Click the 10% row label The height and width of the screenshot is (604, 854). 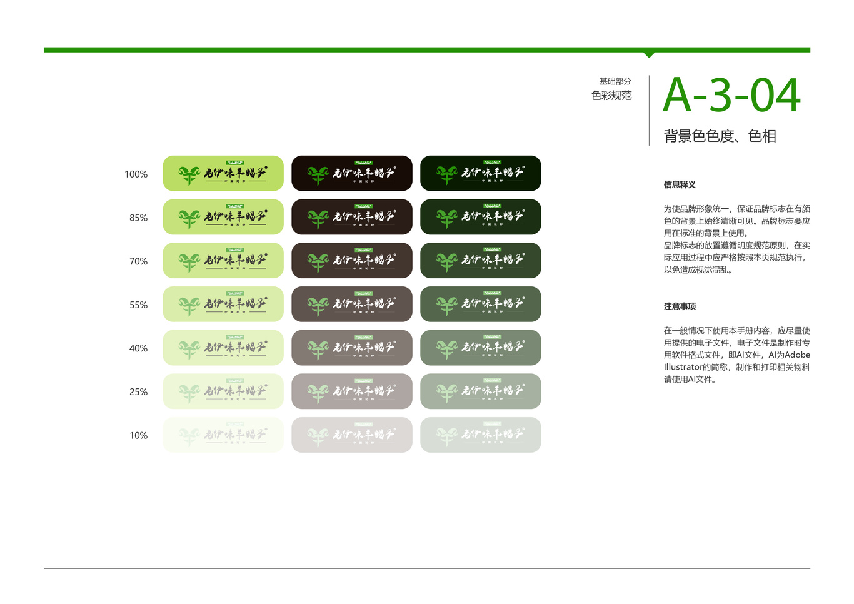point(139,436)
